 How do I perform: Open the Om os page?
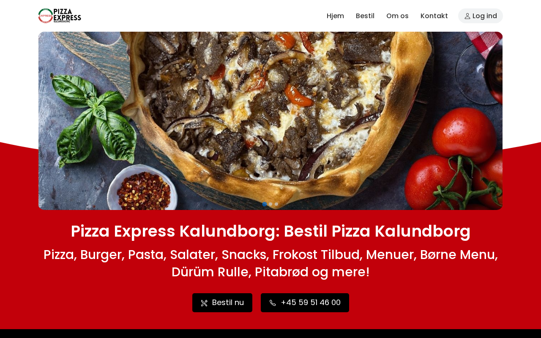397,16
